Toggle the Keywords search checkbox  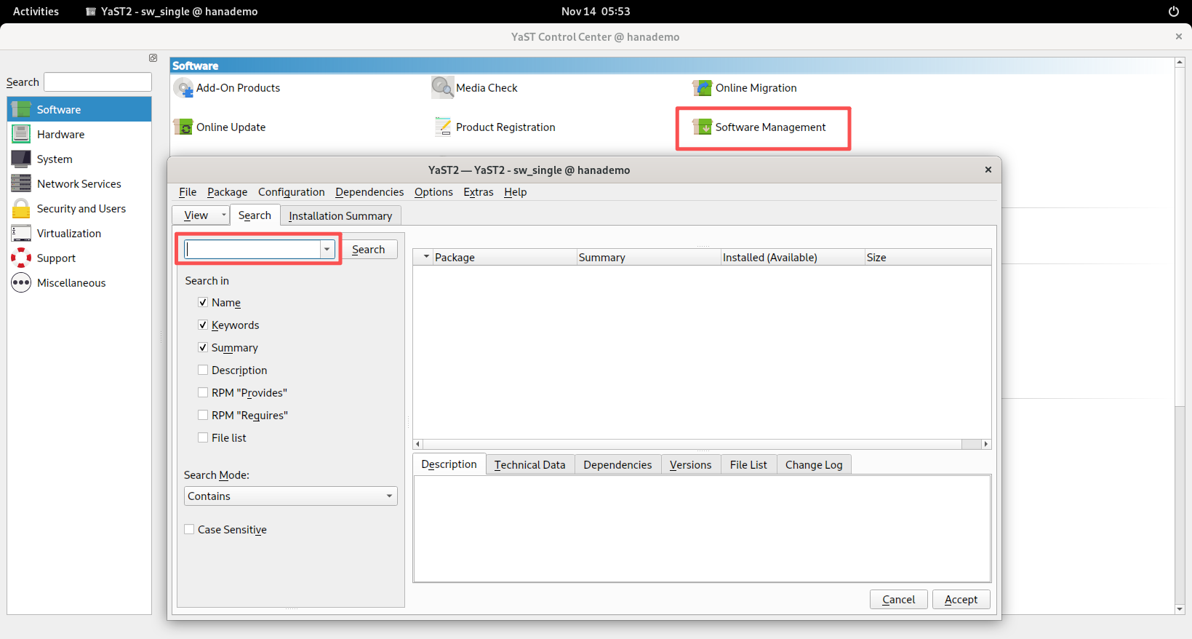[203, 325]
